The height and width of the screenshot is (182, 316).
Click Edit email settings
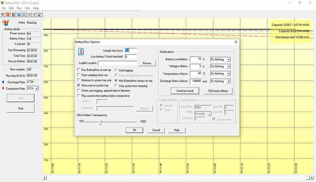218,91
